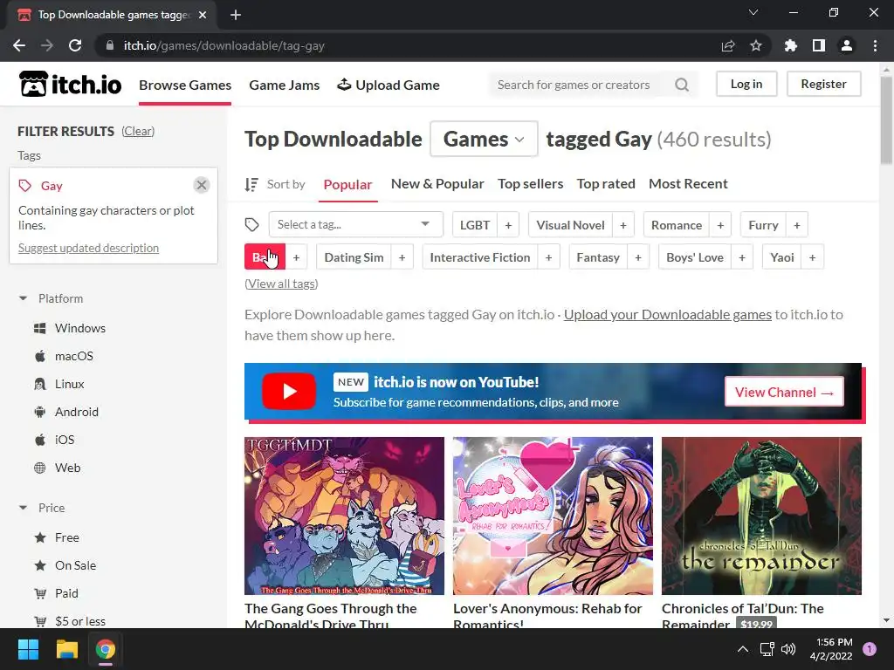Reload the page with refresh icon

tap(75, 45)
